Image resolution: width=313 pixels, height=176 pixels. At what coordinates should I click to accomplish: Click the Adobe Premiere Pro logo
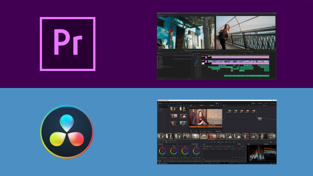[68, 44]
